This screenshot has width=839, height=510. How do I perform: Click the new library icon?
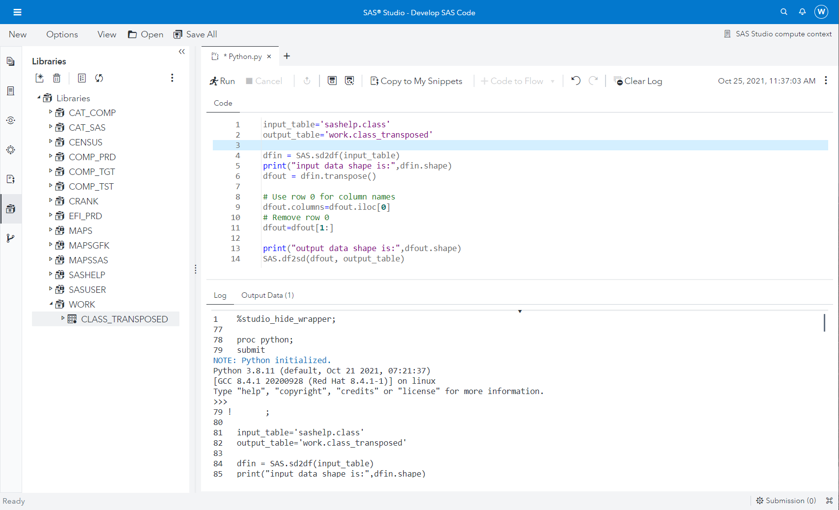tap(40, 78)
